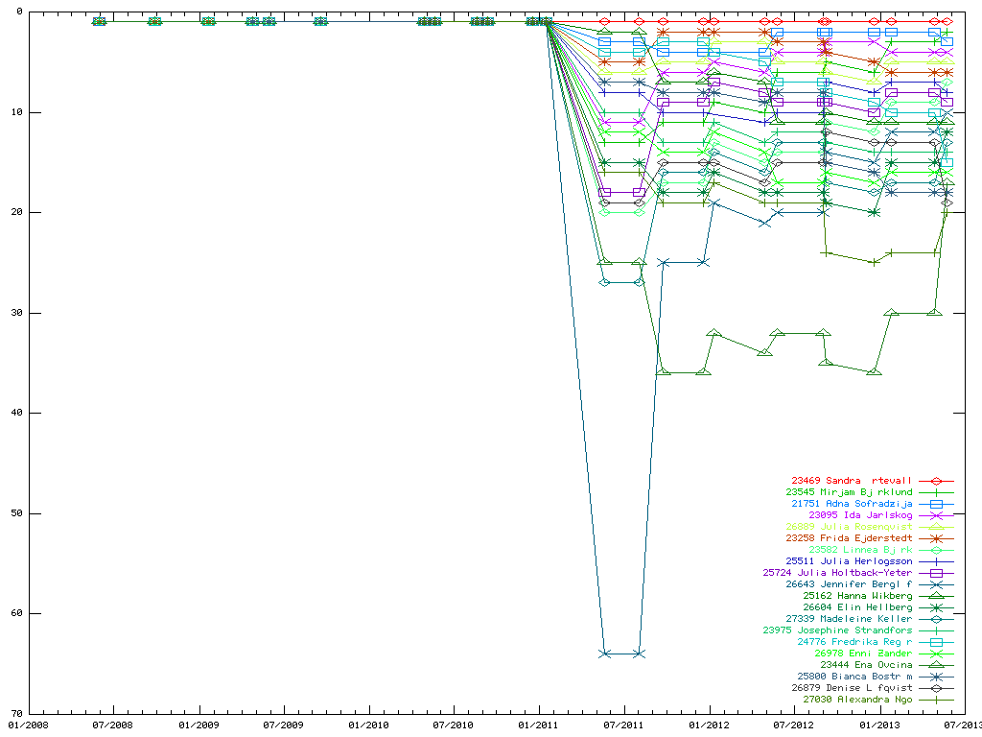The height and width of the screenshot is (737, 982).
Task: Click the magenta X marker next to Ida Jarlskog
Action: [x=936, y=515]
